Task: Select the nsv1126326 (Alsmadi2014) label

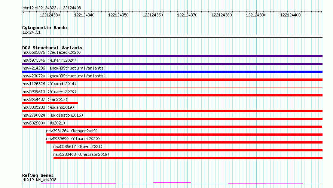Action: pyautogui.click(x=49, y=84)
